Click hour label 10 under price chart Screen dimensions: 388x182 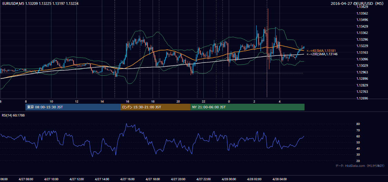tap(51, 101)
